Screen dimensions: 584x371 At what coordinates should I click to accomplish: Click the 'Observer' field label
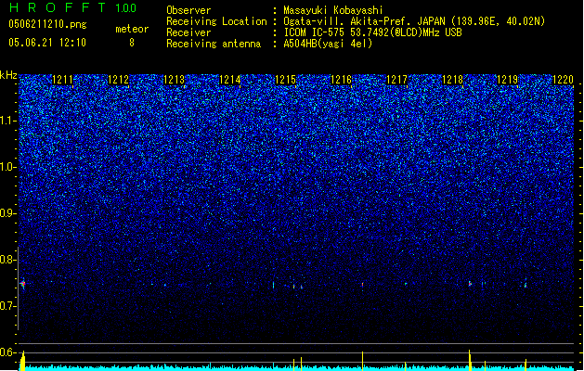[188, 10]
